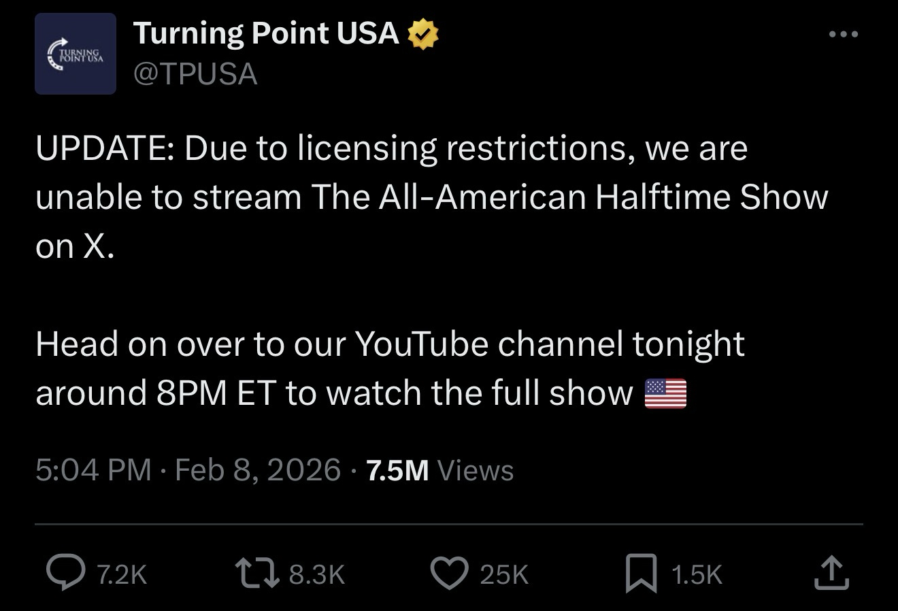Click the American flag emoji
Screen dimensions: 898x611
pos(665,394)
